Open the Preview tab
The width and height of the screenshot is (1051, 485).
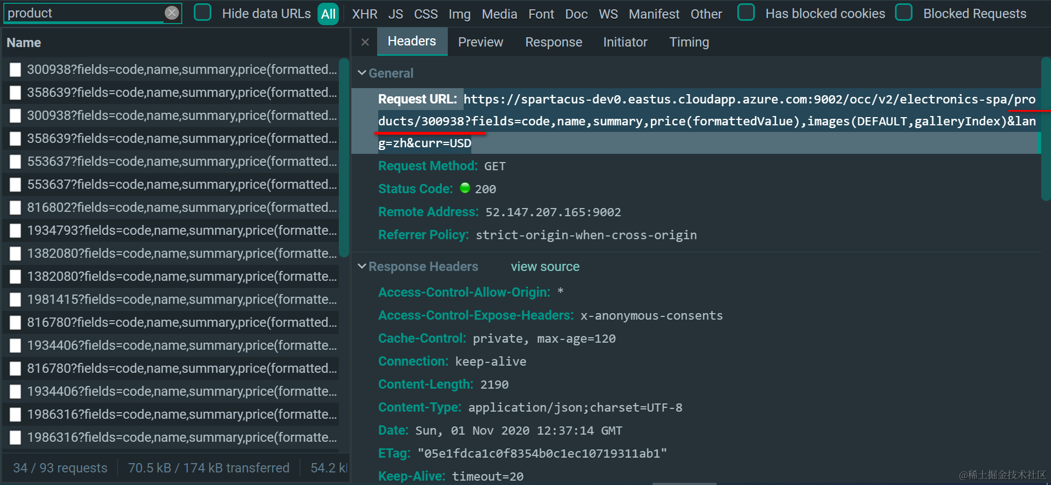click(481, 42)
